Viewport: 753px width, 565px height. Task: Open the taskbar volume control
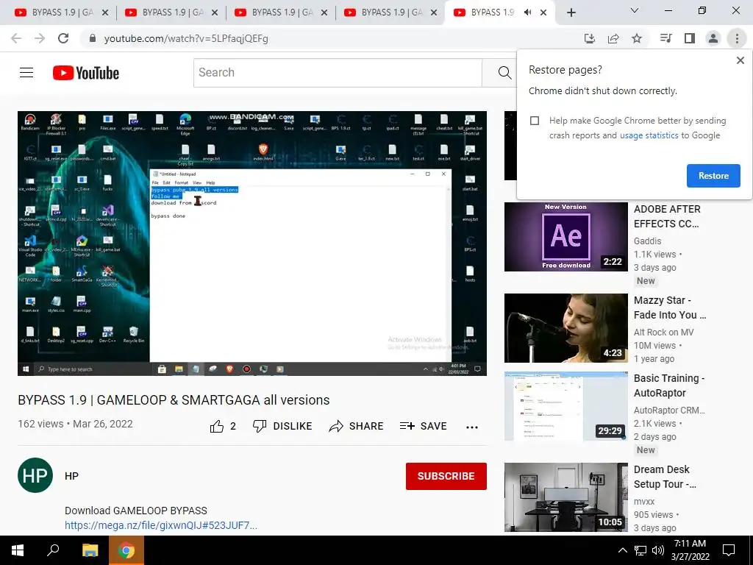[x=658, y=550]
